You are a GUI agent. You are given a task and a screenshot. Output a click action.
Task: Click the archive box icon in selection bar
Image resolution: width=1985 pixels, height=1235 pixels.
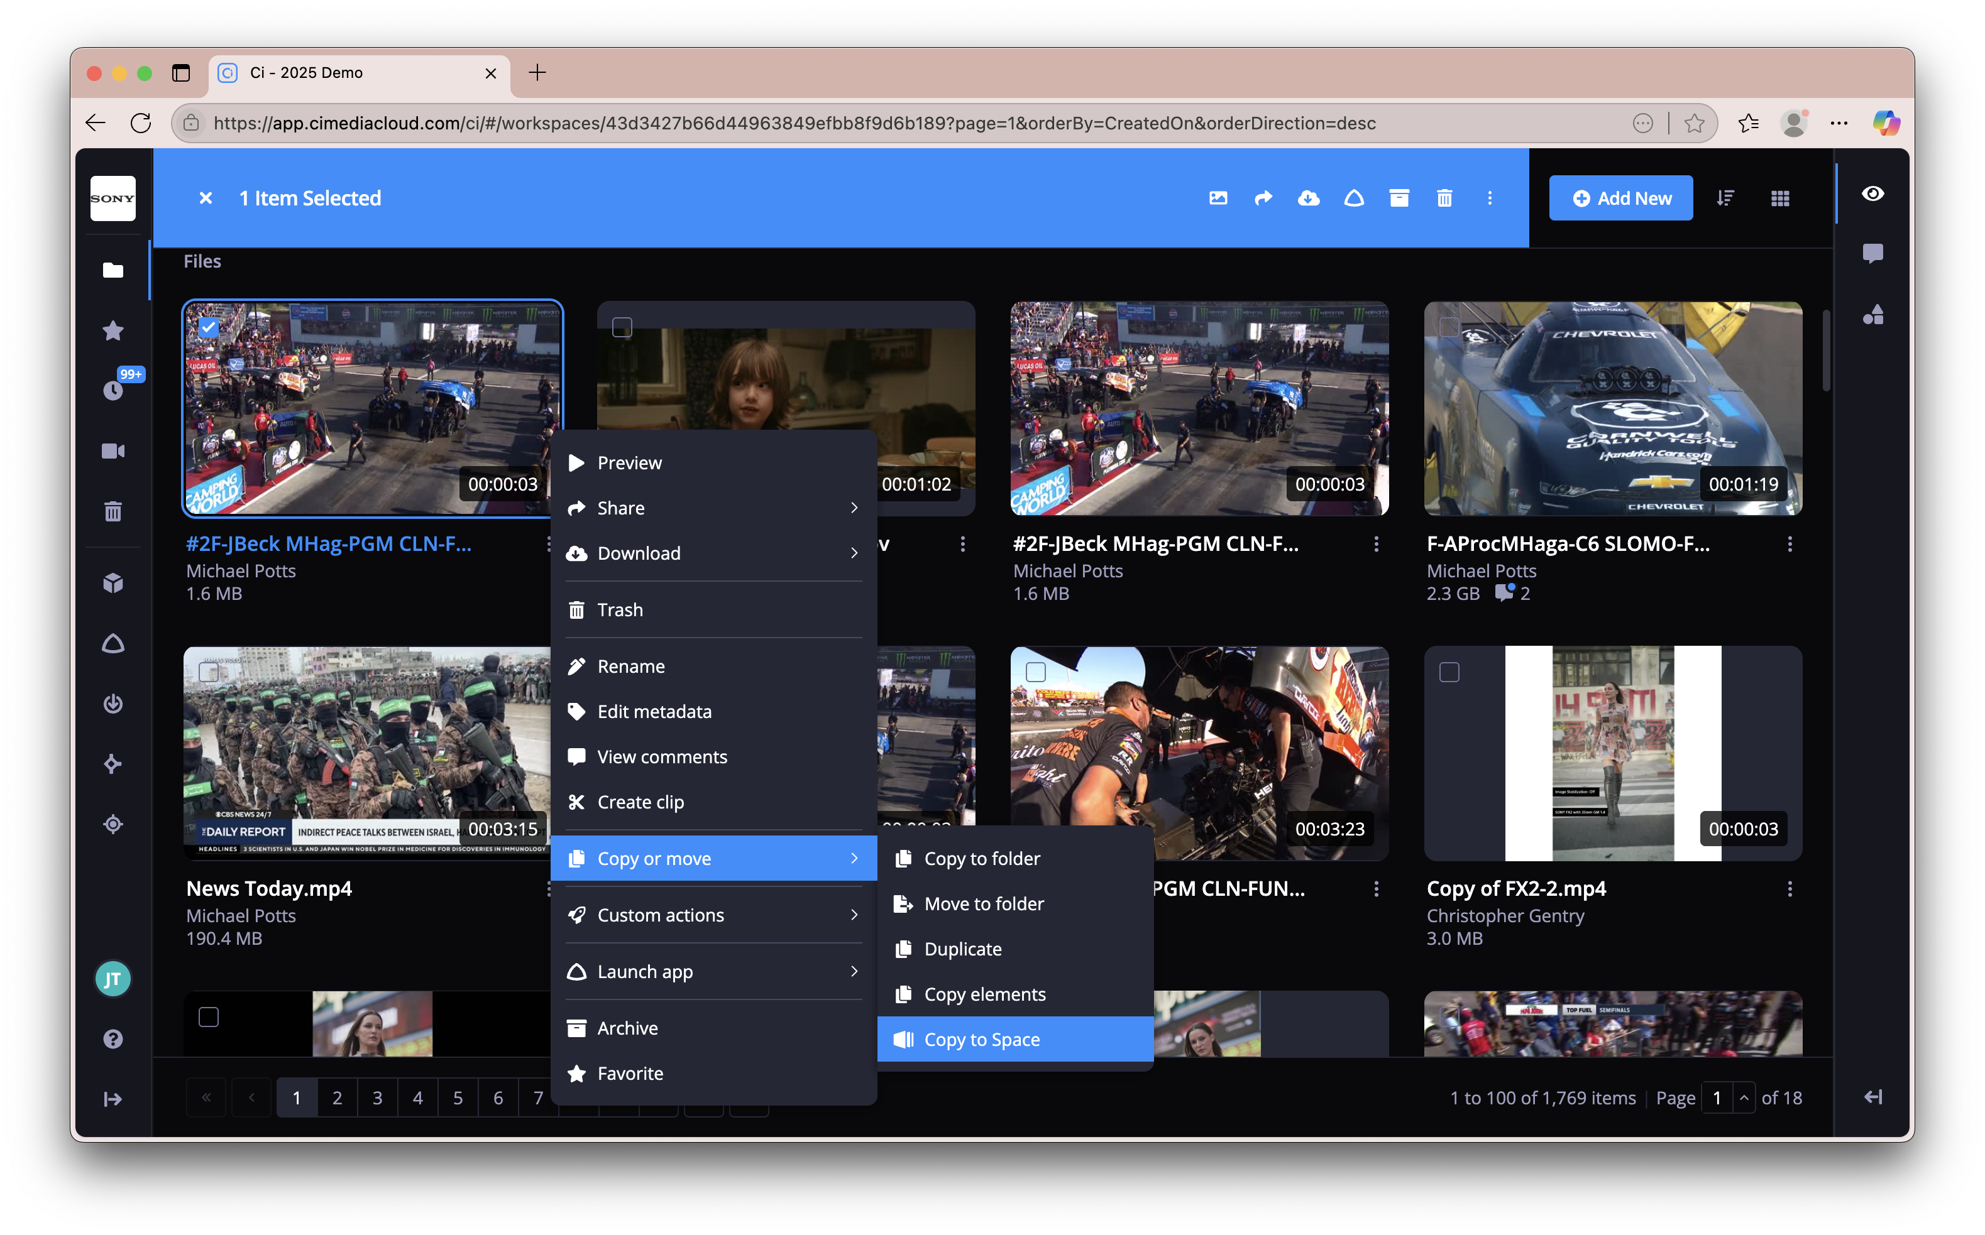click(x=1399, y=198)
